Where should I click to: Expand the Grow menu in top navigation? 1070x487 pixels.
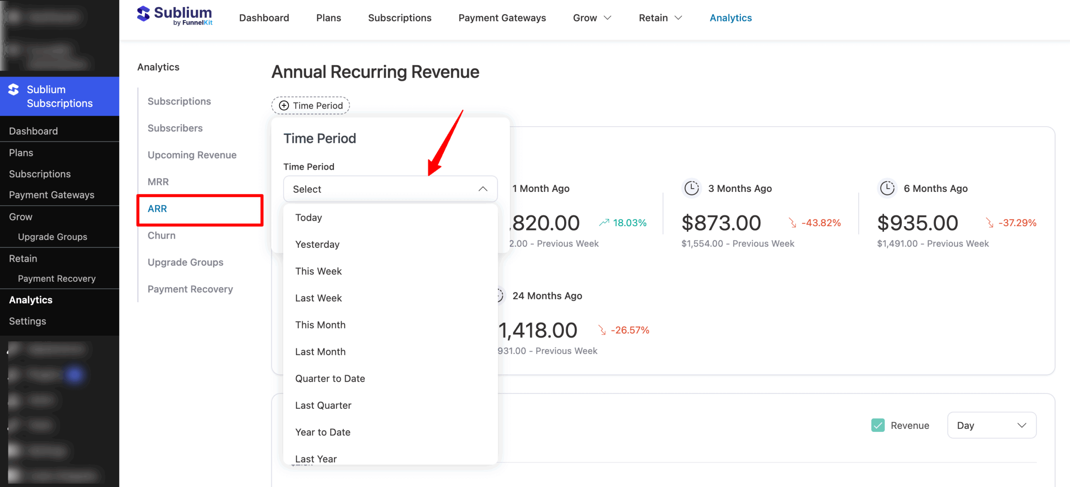(592, 18)
